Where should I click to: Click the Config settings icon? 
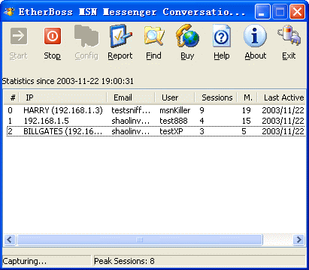tap(86, 36)
